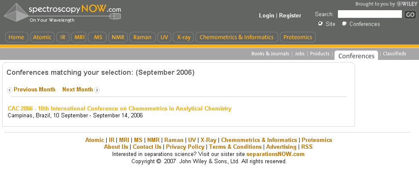Open the Home navigation tab
This screenshot has height=170, width=419.
[16, 37]
